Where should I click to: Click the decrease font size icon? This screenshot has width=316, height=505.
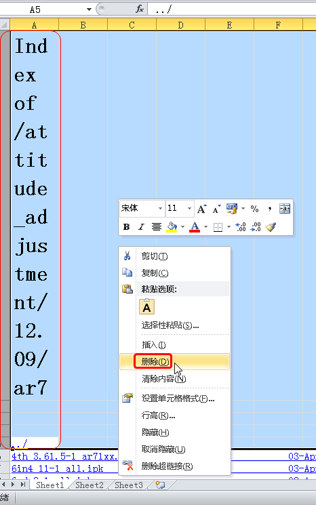click(x=216, y=209)
